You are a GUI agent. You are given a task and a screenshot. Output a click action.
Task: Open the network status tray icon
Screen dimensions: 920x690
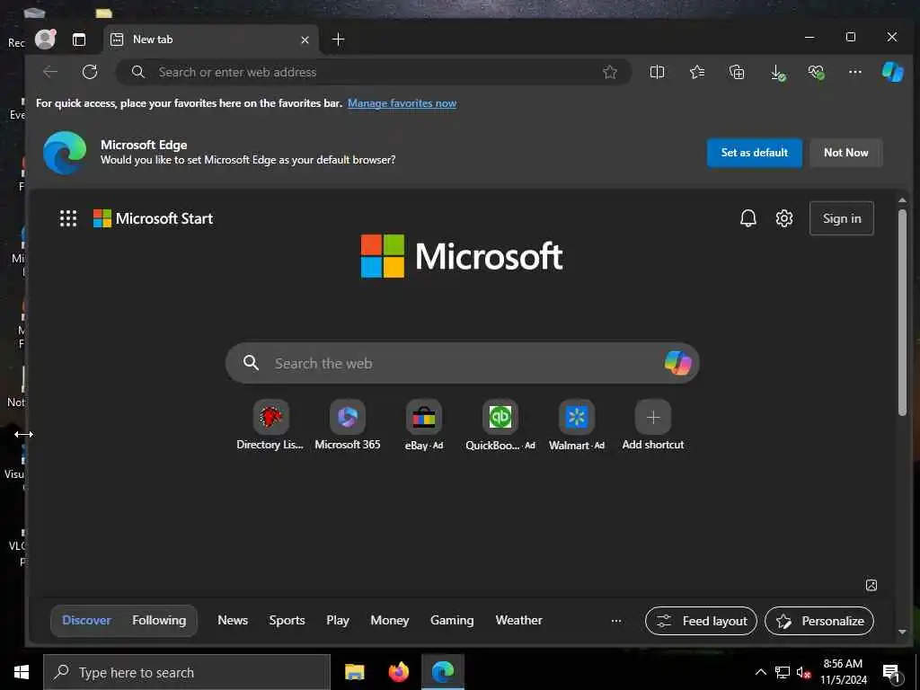pos(783,672)
